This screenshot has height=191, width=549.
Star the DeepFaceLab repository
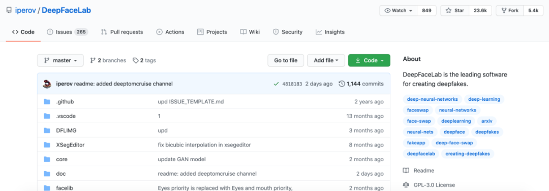coord(454,11)
